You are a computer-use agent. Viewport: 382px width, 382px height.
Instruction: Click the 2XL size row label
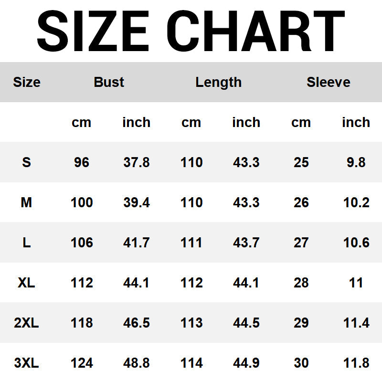[27, 323]
